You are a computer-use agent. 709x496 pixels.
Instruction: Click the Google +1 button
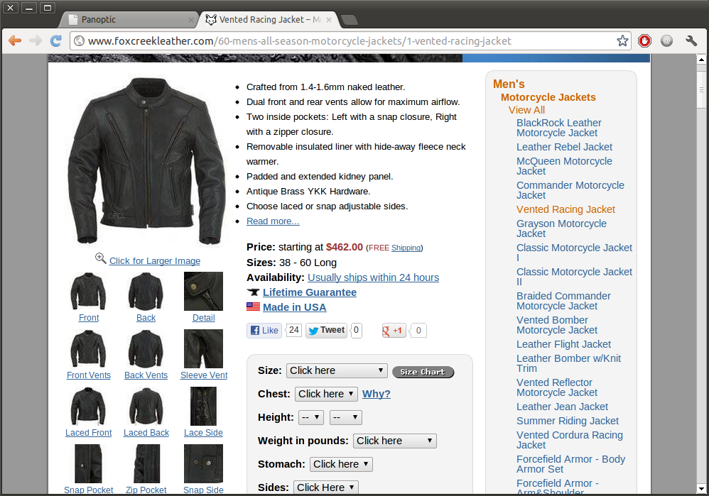pyautogui.click(x=394, y=330)
